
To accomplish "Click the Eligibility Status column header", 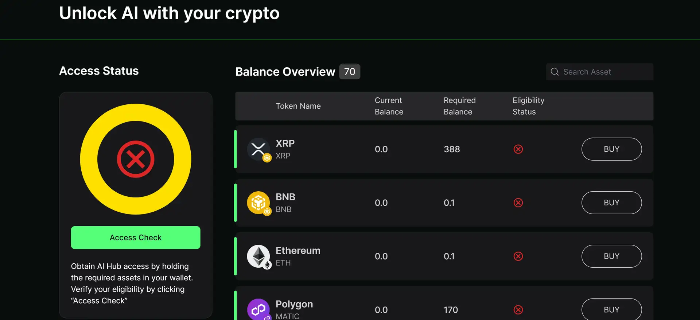I will click(x=528, y=106).
